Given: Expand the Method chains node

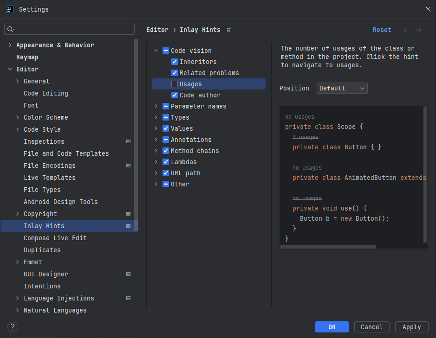Looking at the screenshot, I should click(156, 151).
